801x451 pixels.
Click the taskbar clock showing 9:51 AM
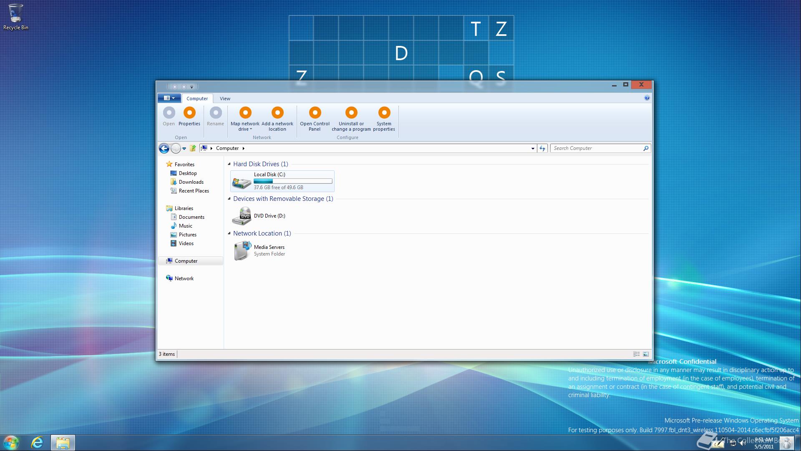click(764, 443)
